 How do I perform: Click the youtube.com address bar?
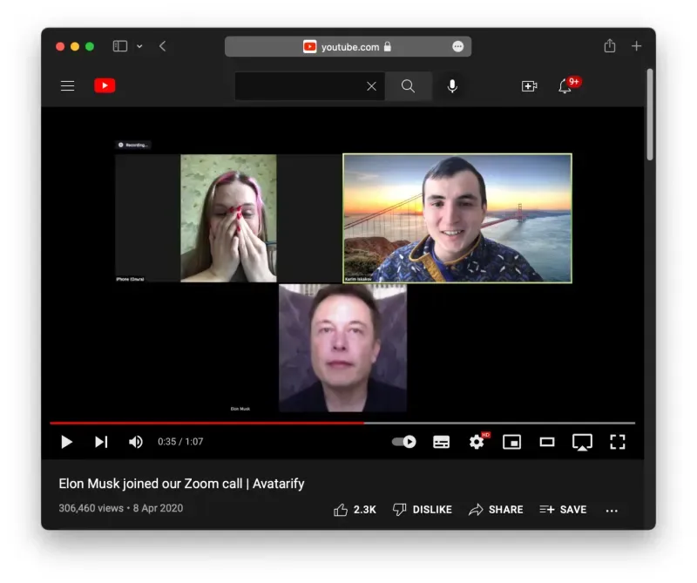(x=348, y=47)
